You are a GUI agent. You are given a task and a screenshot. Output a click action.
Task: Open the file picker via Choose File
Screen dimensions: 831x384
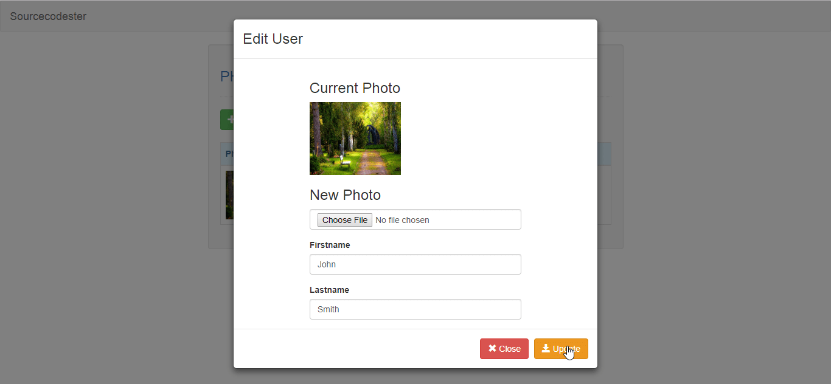point(344,219)
